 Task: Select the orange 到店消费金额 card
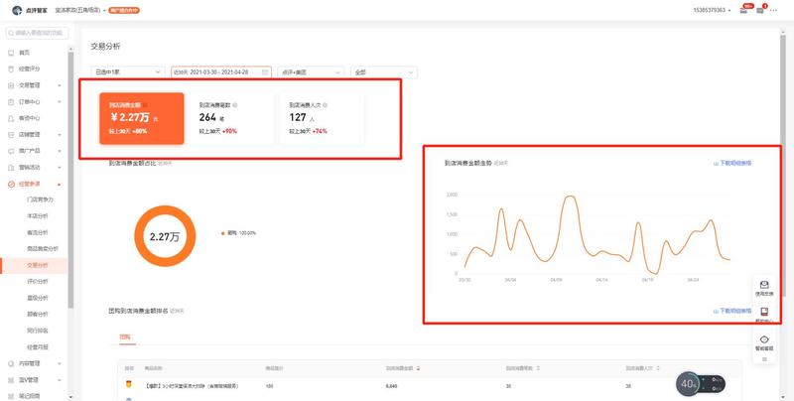[141, 117]
